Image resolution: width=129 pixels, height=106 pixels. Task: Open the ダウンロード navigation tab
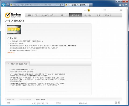coord(75,15)
